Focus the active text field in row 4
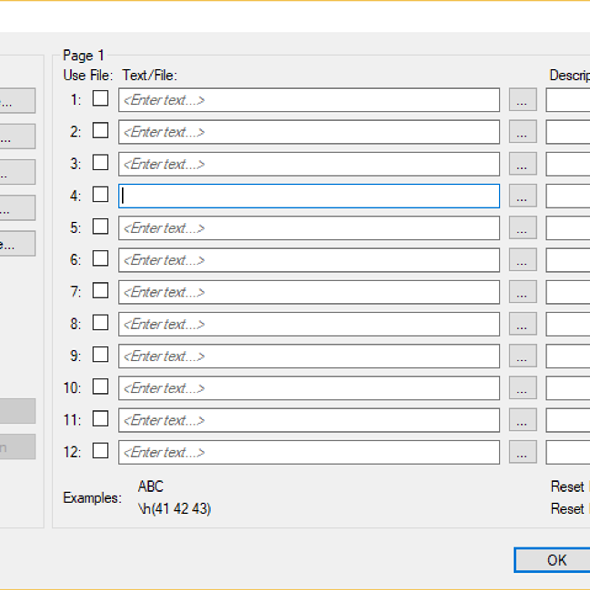This screenshot has height=590, width=590. [x=309, y=196]
